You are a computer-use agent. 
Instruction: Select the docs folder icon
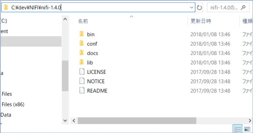[x=82, y=53]
